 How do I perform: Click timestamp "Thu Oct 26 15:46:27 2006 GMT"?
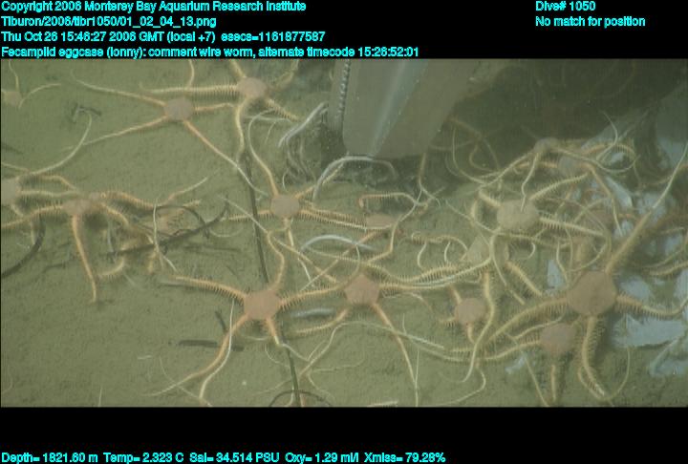83,37
